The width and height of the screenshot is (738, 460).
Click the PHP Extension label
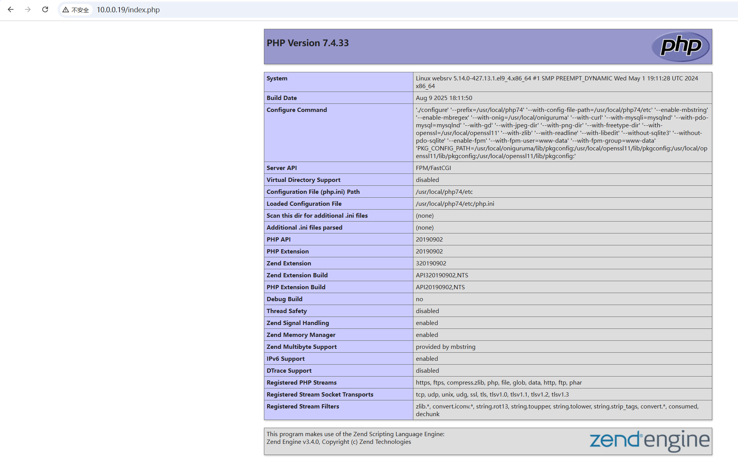(287, 252)
